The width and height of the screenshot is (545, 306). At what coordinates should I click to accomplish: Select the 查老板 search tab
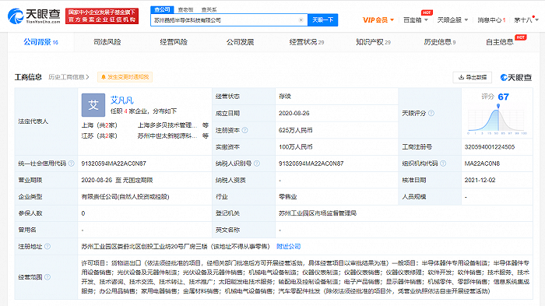click(x=185, y=10)
